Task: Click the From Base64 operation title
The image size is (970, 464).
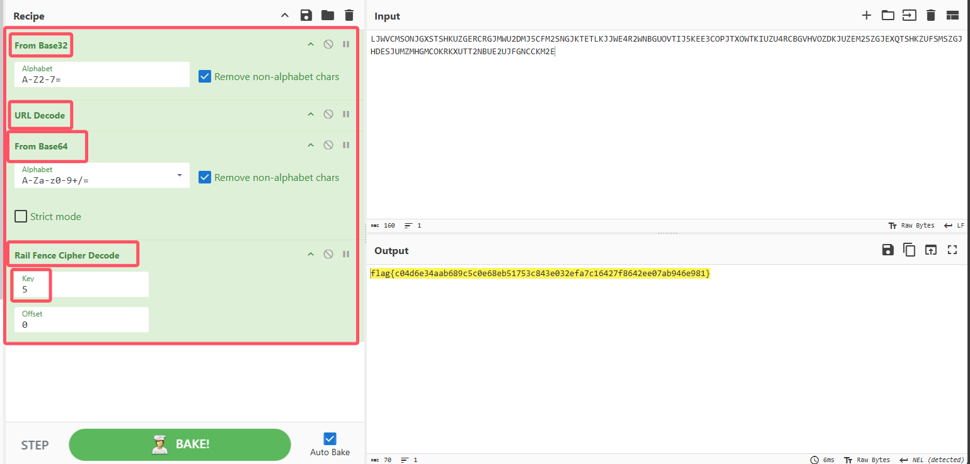Action: tap(41, 146)
